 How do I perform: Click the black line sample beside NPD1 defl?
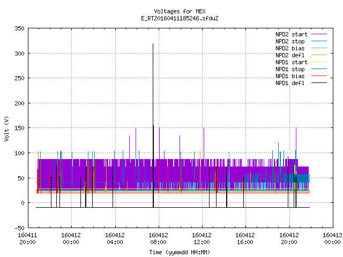click(319, 83)
